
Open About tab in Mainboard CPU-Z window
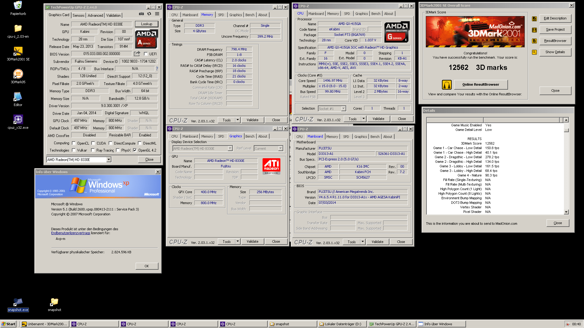coord(388,137)
